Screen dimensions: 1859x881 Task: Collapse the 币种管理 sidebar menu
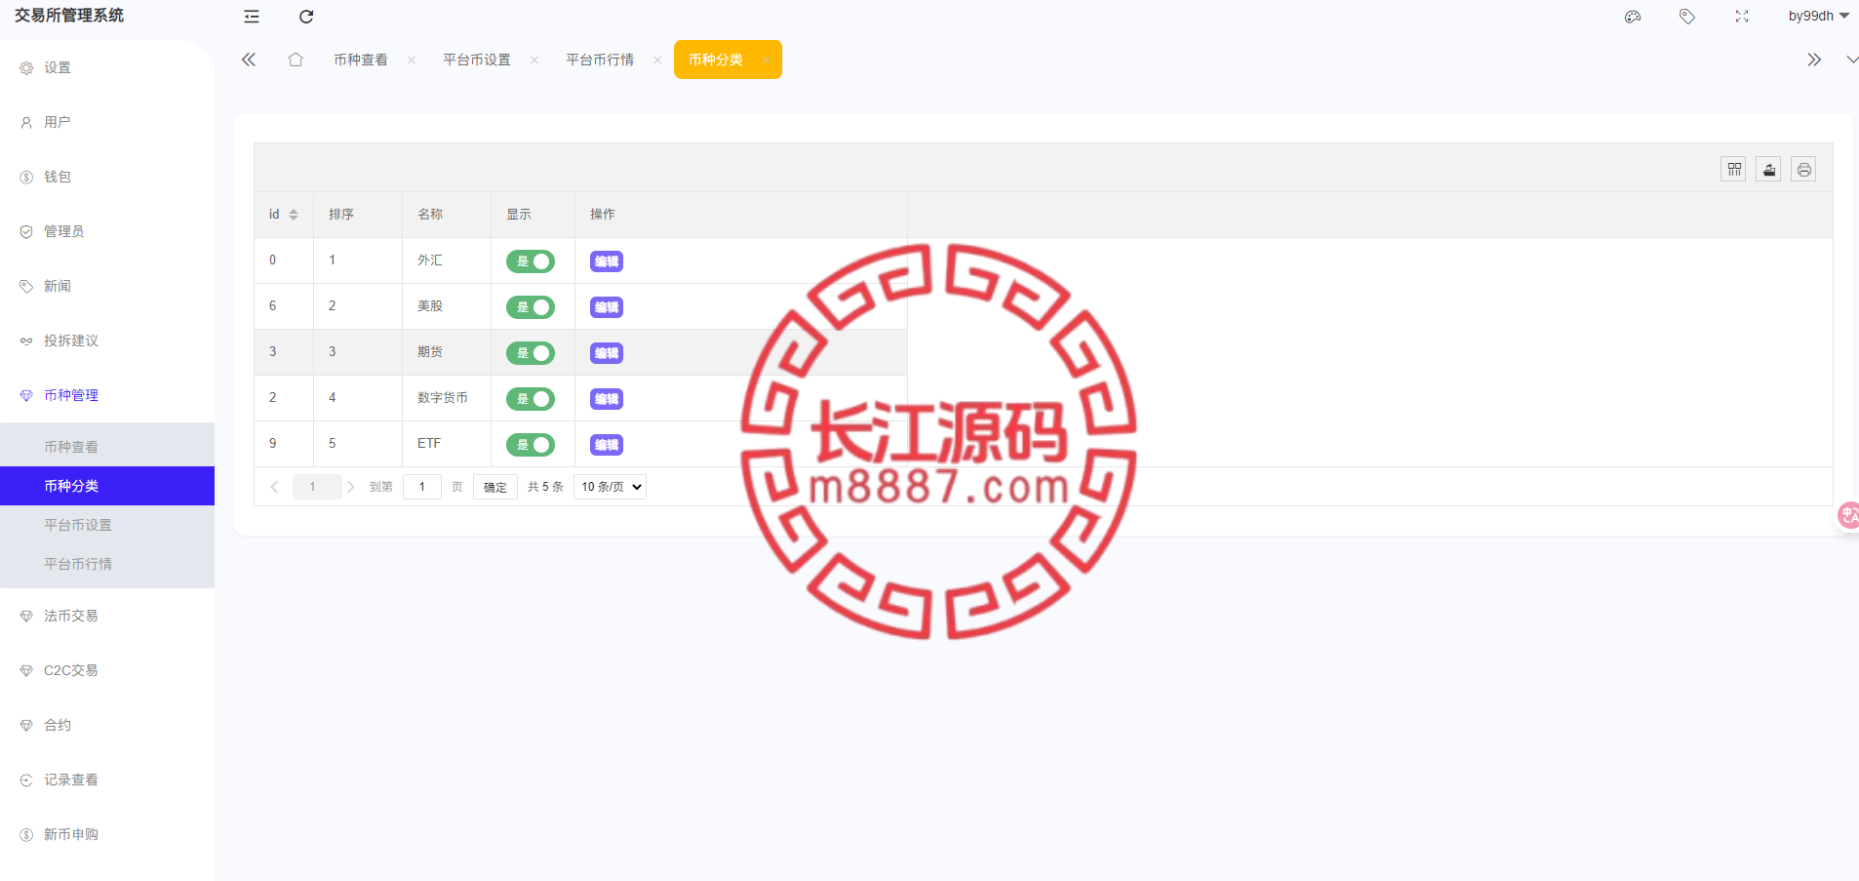(107, 395)
